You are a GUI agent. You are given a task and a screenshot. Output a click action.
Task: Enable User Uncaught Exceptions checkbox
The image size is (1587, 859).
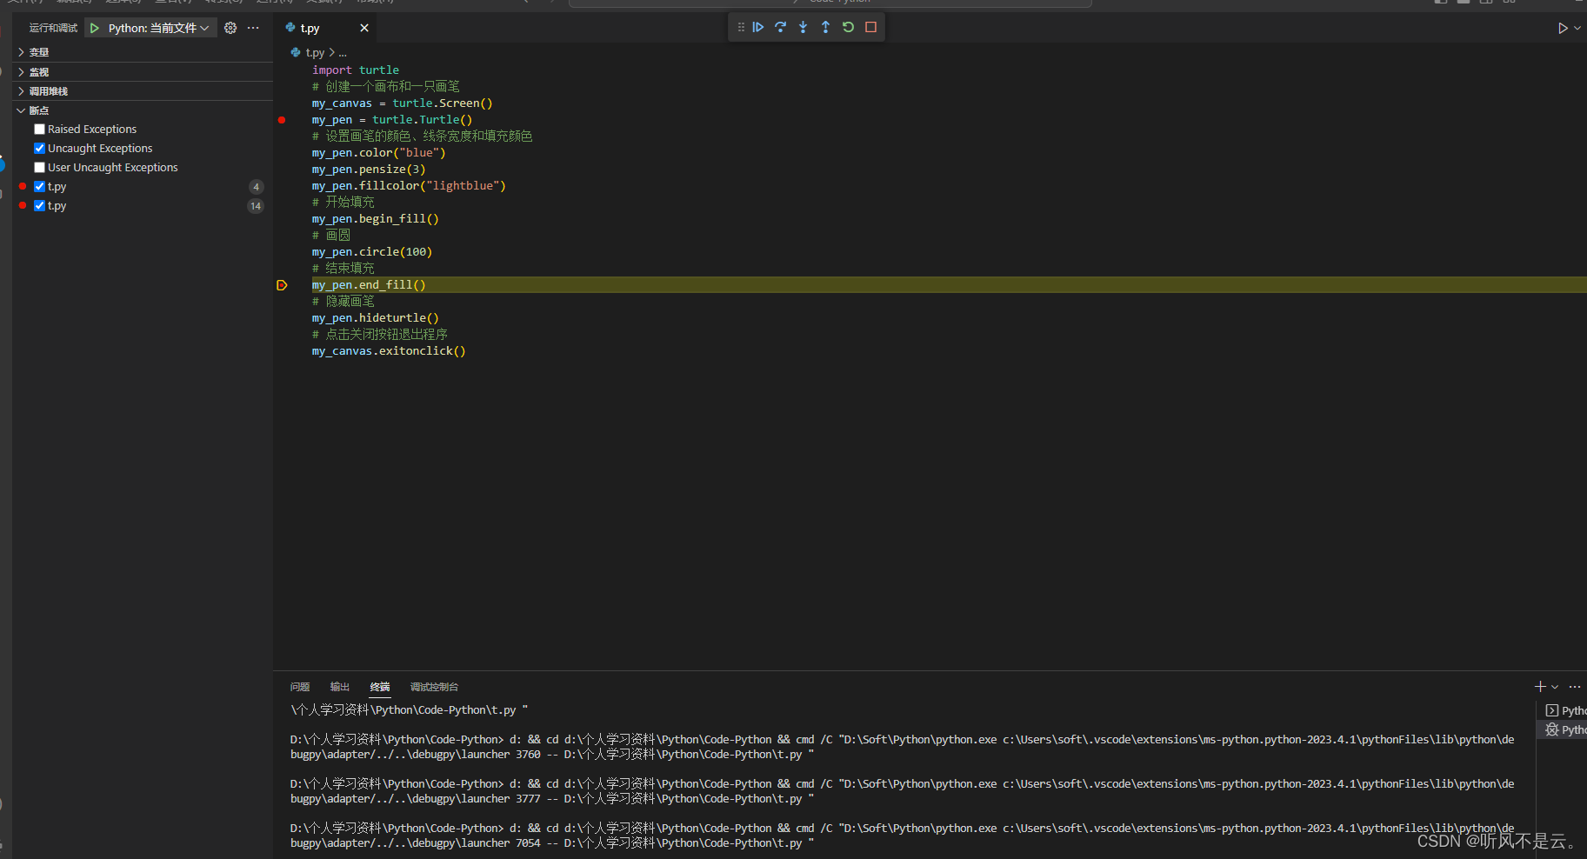click(x=39, y=167)
